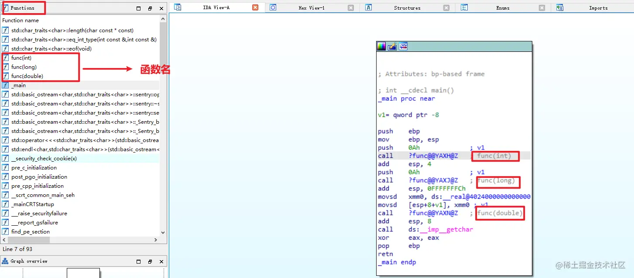The width and height of the screenshot is (634, 278).
Task: Click the Structures tab icon
Action: [368, 7]
